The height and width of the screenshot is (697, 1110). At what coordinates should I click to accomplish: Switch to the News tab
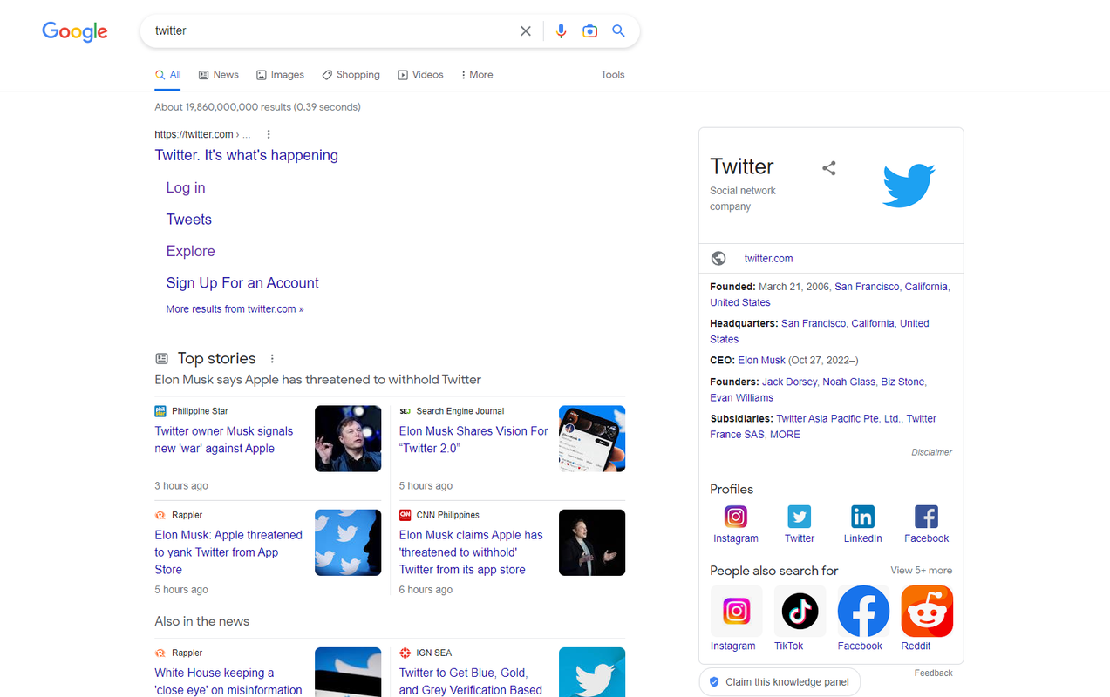tap(219, 75)
